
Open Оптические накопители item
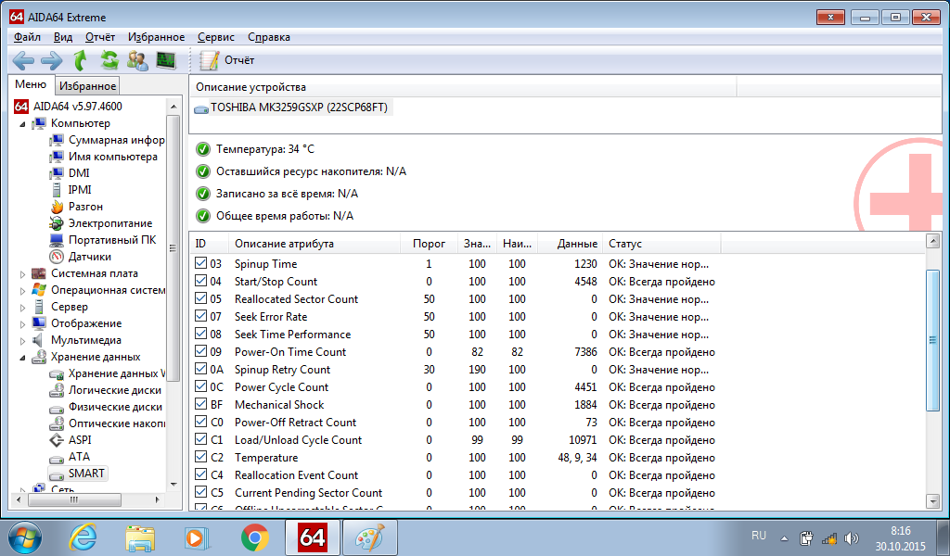(108, 423)
